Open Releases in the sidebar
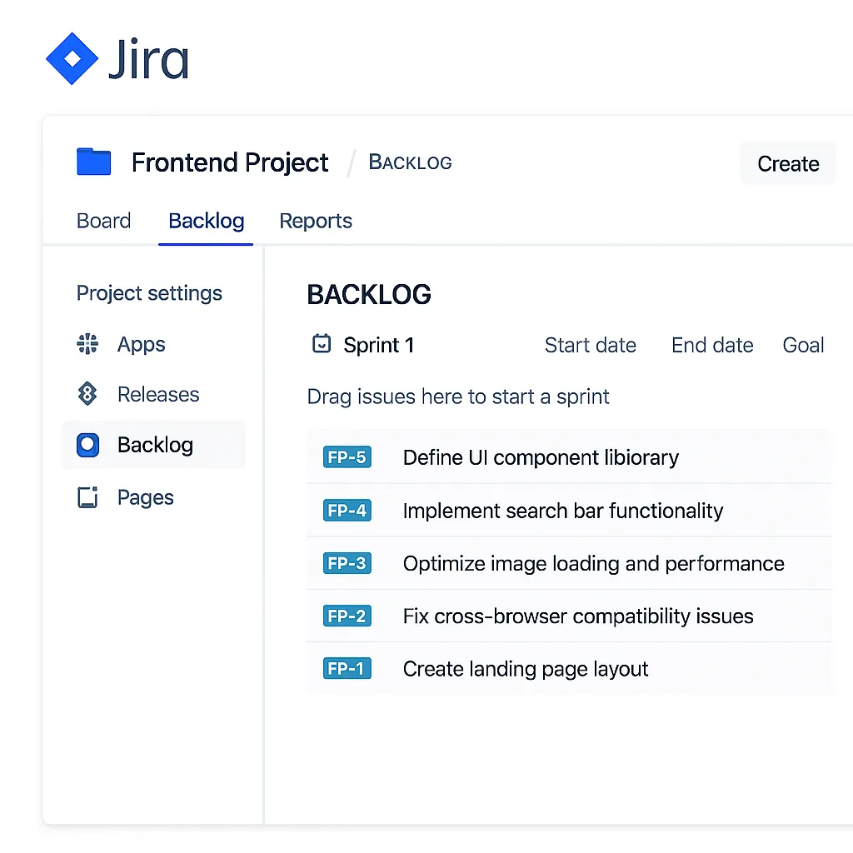 (158, 394)
